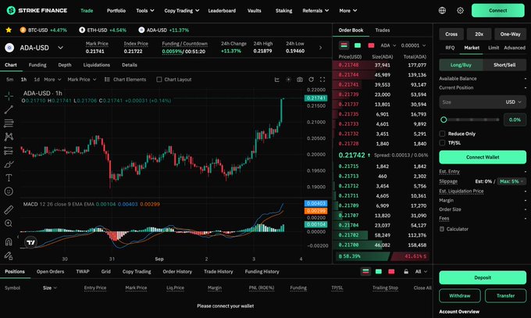Open chart settings sun icon

tap(288, 80)
